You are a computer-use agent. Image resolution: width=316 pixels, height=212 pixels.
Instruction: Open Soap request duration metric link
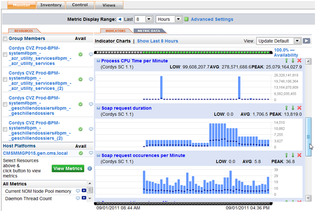(x=126, y=108)
